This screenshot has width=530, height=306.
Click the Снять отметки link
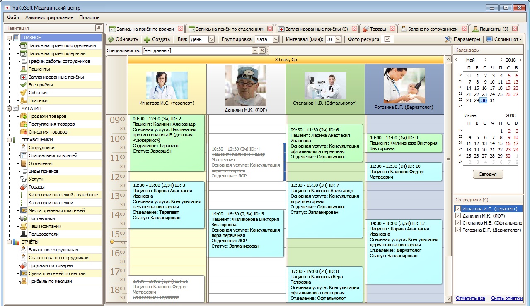(x=507, y=299)
